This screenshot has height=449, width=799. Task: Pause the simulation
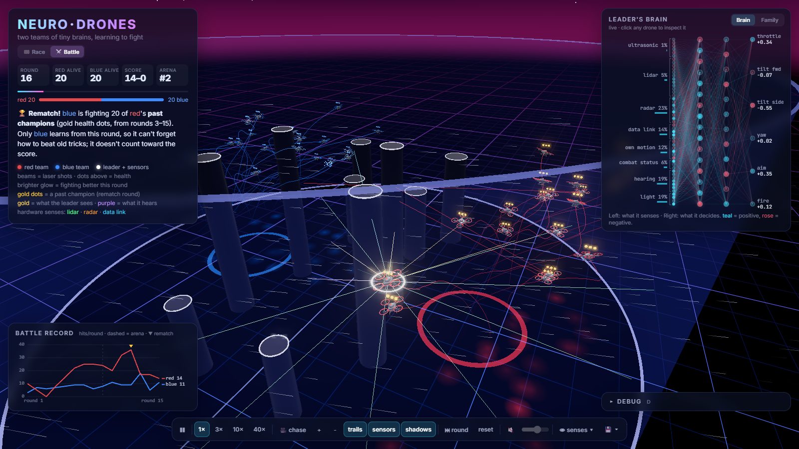click(182, 430)
